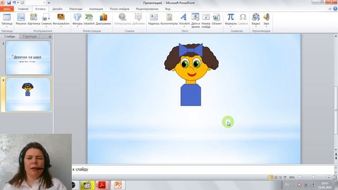Select slide 2 thumbnail with girl
Viewport: 338px width, 190px height.
tap(28, 94)
